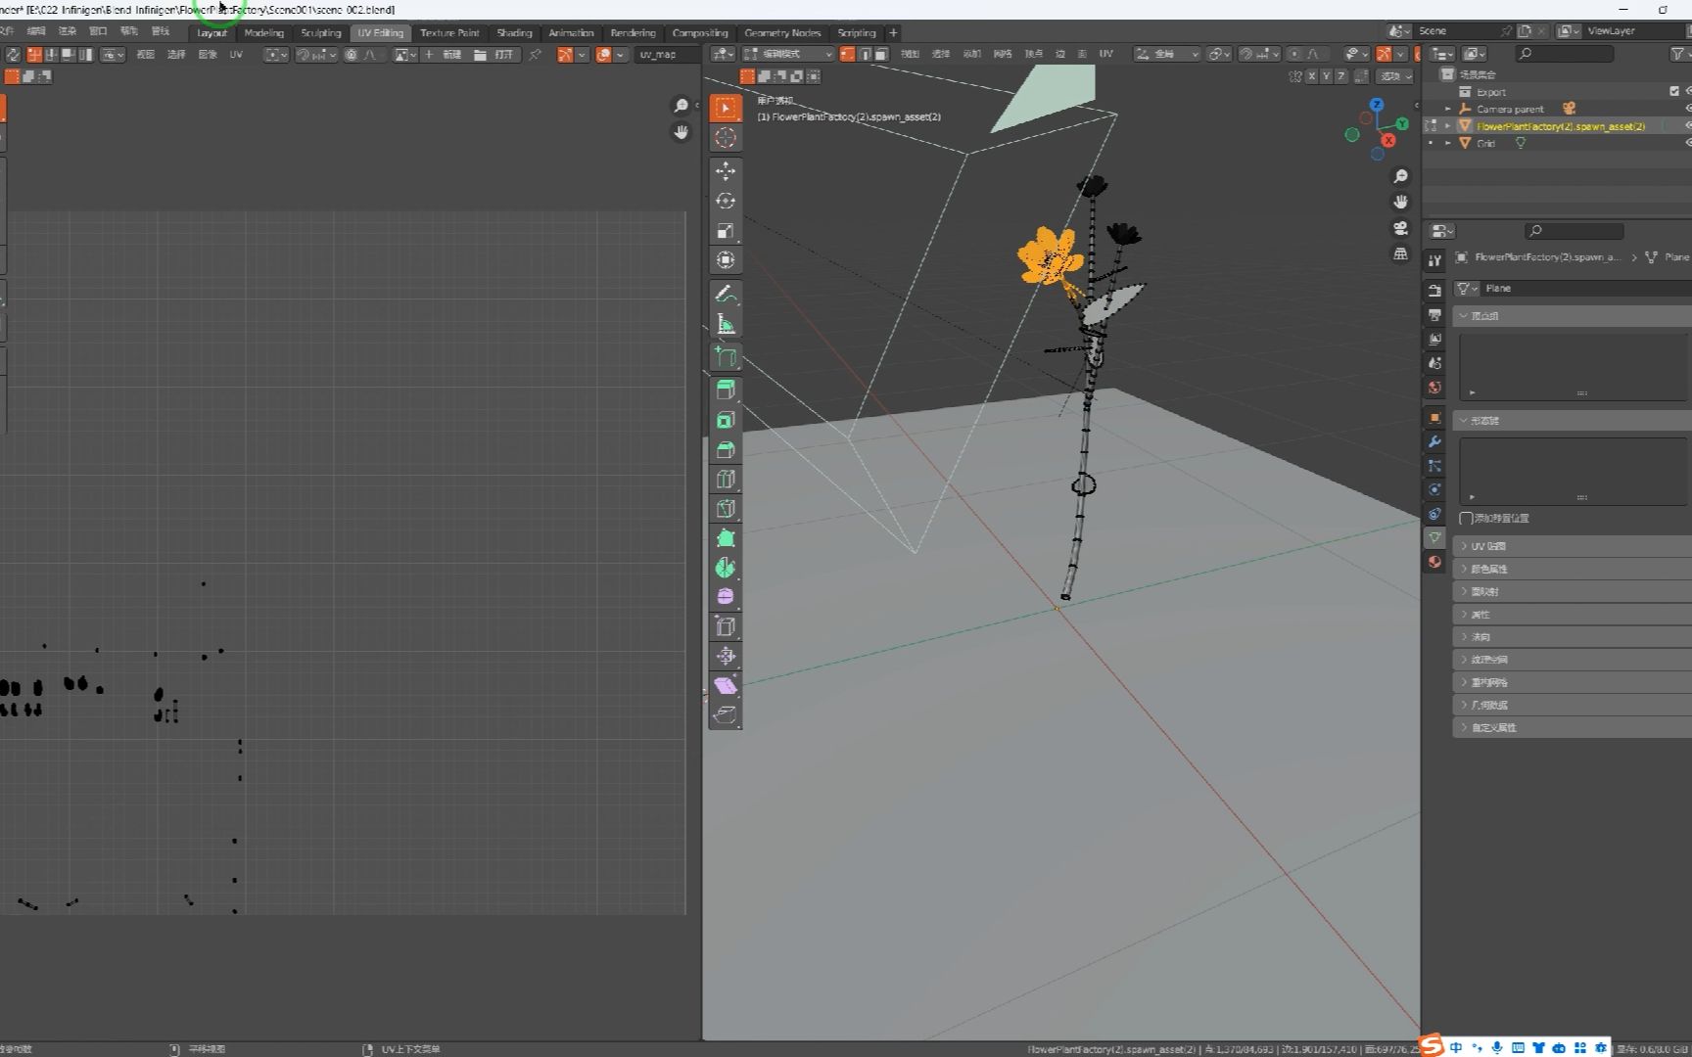Open the editing mode dropdown showing 编辑模式
This screenshot has width=1692, height=1057.
tap(789, 54)
